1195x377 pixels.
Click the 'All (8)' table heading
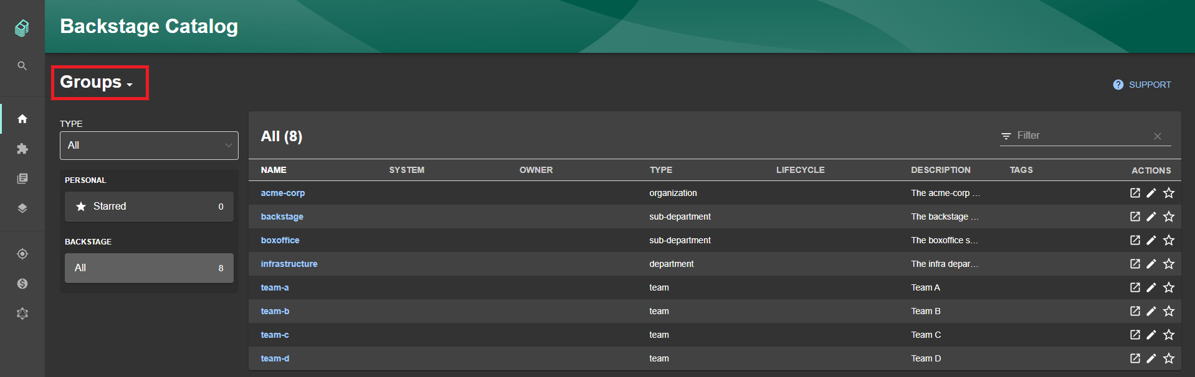[x=282, y=136]
